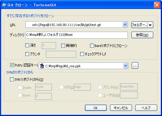Enable the ブランチ checkbox
This screenshot has width=162, height=116.
tap(27, 54)
